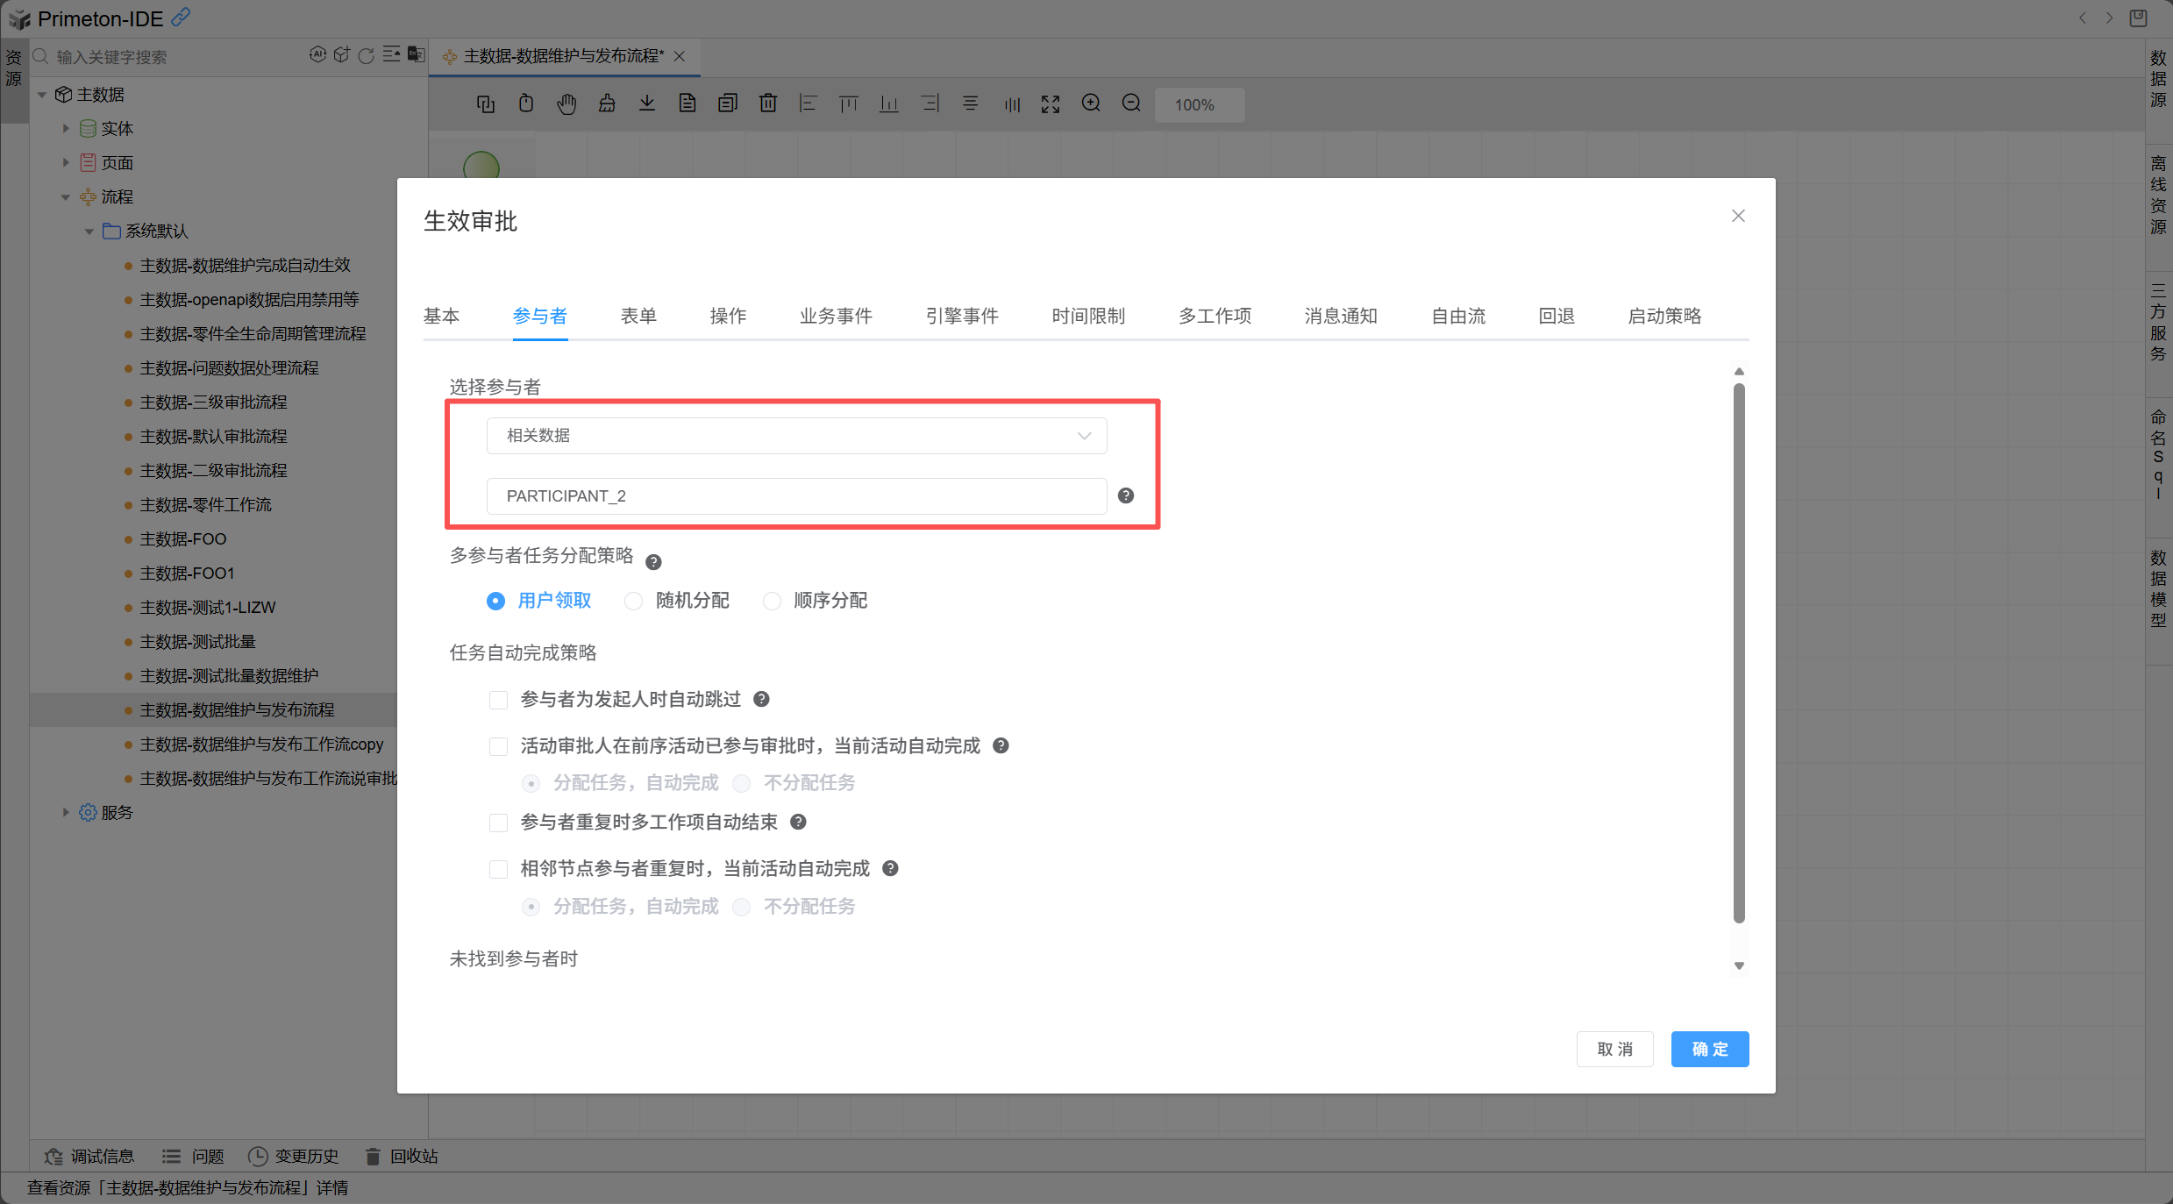Check 相邻节点参与者重复时 checkbox
The width and height of the screenshot is (2173, 1204).
[x=498, y=869]
